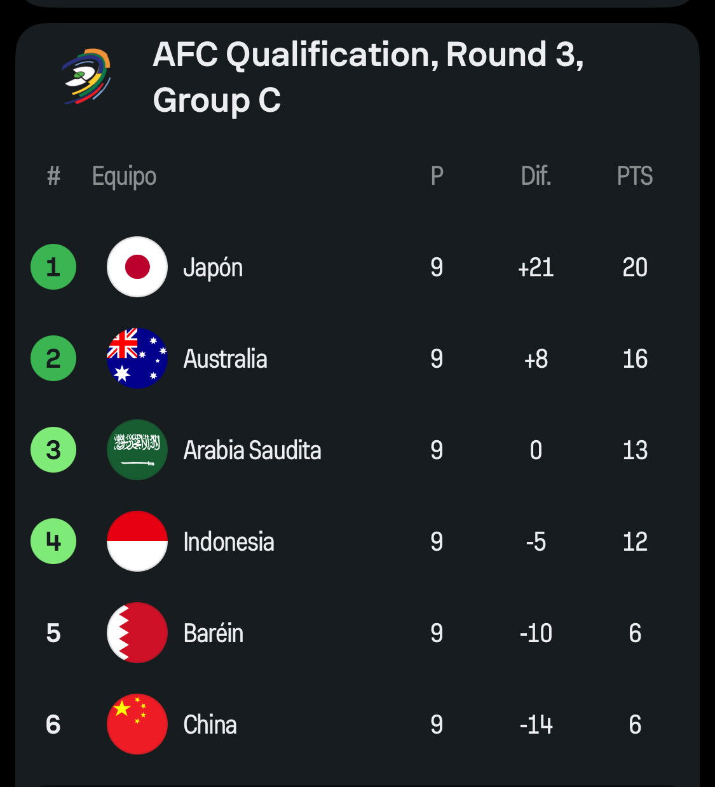Screen dimensions: 715x787
Task: Tap the Japan flag icon
Action: coord(137,267)
